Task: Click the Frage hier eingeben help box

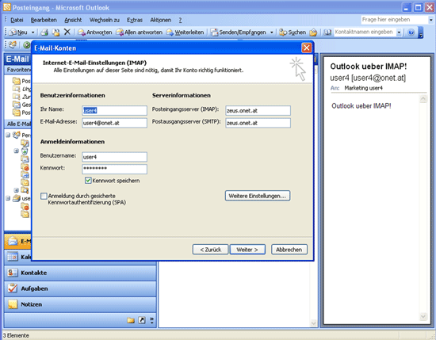Action: 394,20
